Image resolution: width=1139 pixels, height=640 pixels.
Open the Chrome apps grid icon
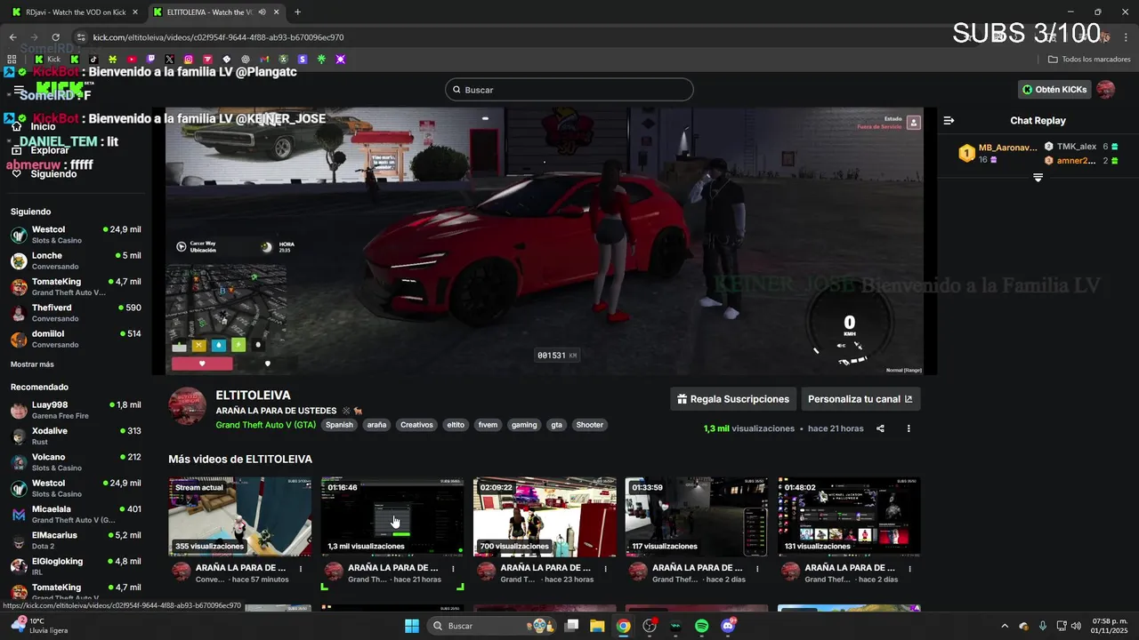coord(12,60)
